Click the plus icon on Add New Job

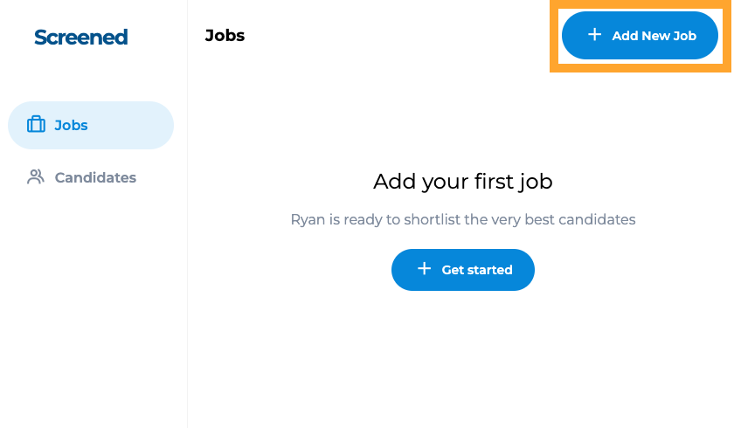(x=594, y=35)
